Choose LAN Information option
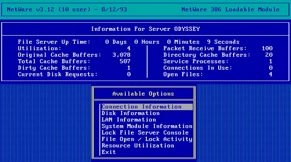 129,120
